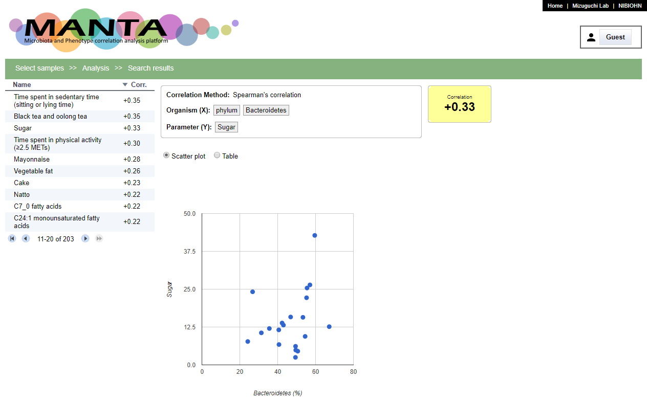
Task: Select the C24:1 monounsaturated fatty acids row
Action: (x=80, y=222)
